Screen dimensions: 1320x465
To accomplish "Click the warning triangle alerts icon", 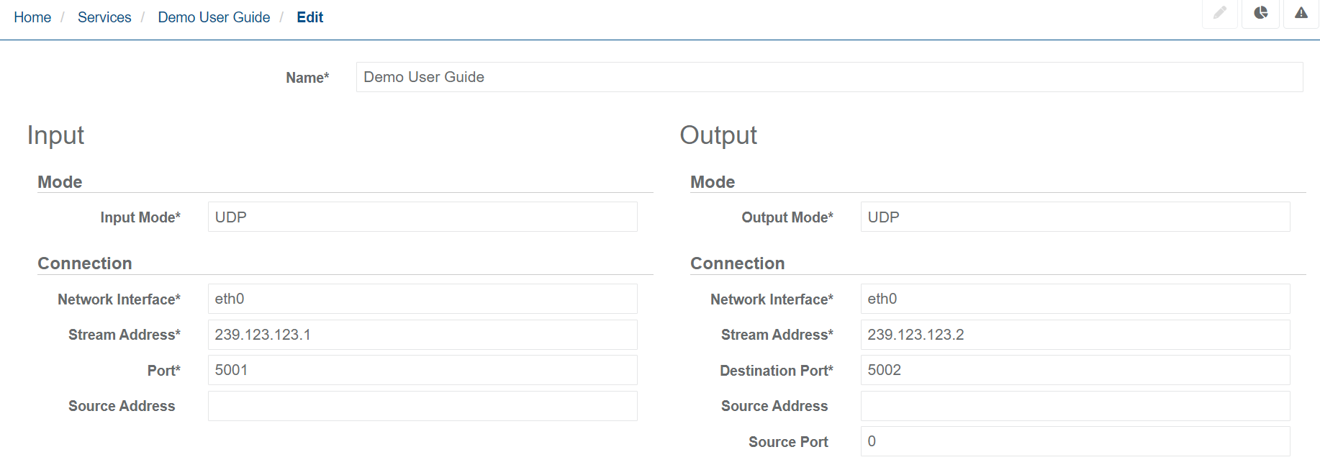I will 1301,13.
